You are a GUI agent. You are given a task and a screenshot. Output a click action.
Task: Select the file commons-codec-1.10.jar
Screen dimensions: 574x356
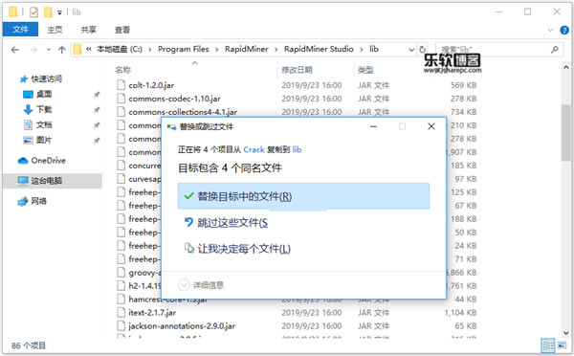tap(174, 99)
